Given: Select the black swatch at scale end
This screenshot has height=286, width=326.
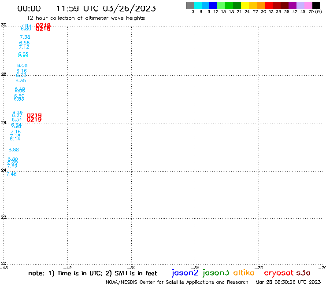Looking at the screenshot, I should point(316,5).
